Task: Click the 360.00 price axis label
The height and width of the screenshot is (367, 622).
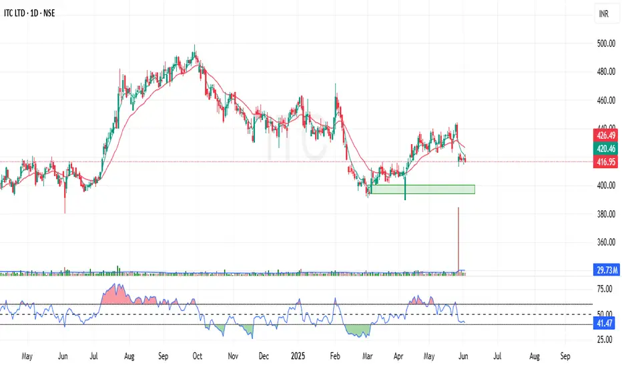Action: (606, 242)
